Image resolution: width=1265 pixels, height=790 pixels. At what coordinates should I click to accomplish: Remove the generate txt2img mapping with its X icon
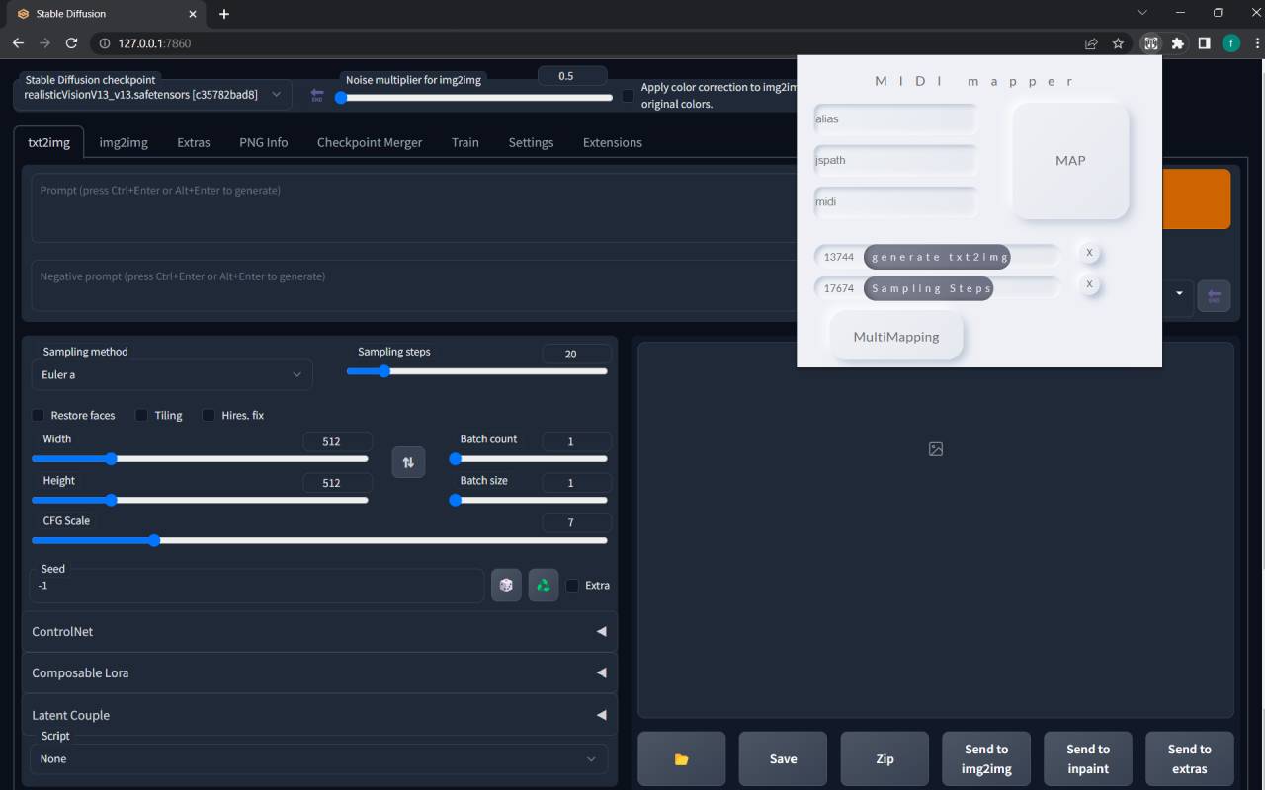(1089, 252)
